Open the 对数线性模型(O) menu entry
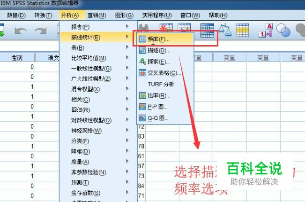The image size is (305, 202). 98,120
